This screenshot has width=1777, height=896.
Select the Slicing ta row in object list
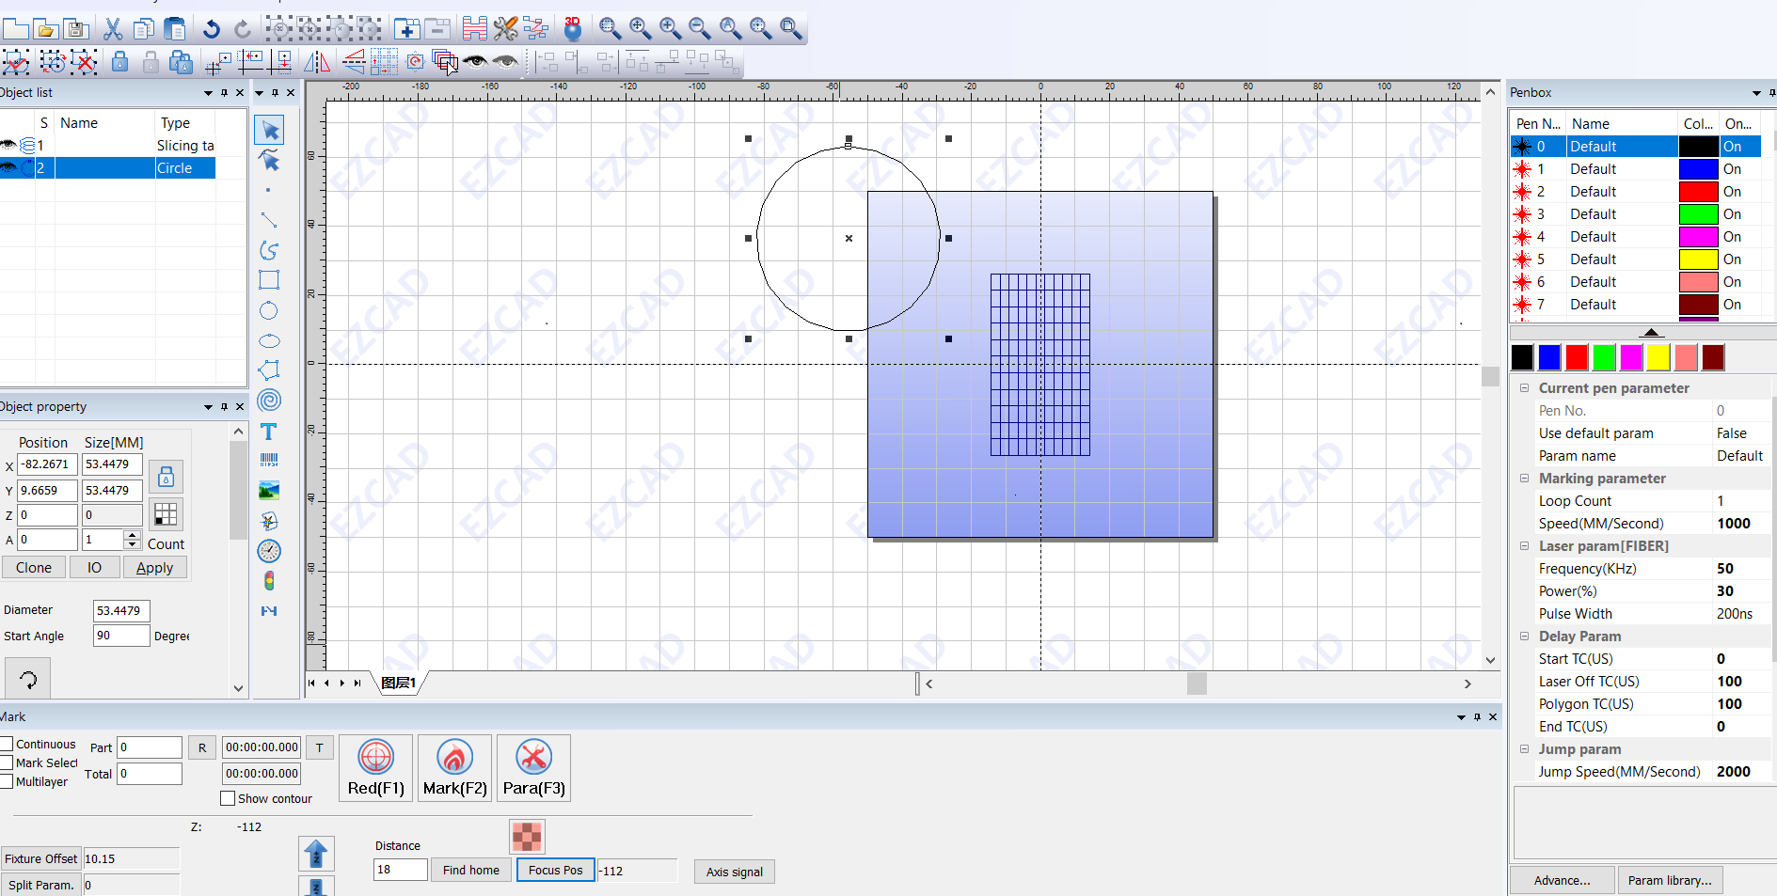pos(107,145)
